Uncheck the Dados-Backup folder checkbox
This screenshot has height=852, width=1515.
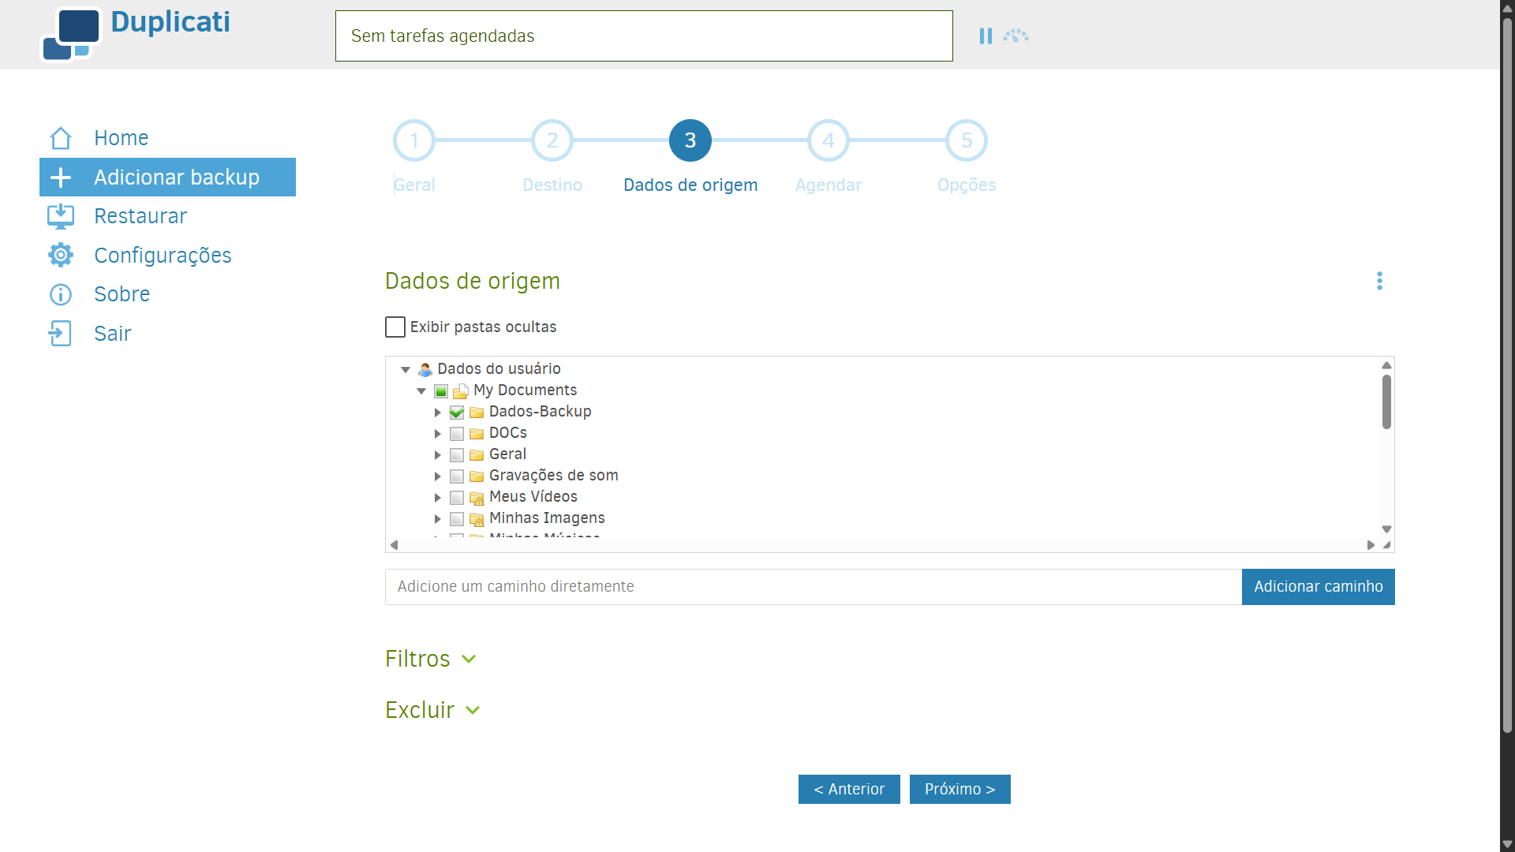coord(457,412)
